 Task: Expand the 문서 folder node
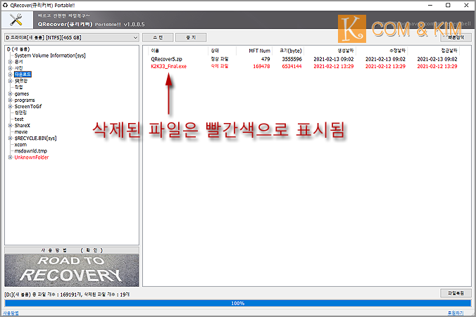(11, 62)
